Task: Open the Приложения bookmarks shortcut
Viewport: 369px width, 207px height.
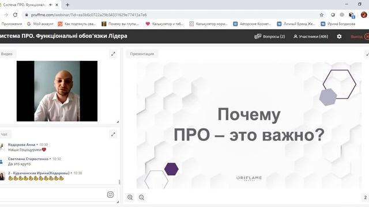Action: point(12,24)
